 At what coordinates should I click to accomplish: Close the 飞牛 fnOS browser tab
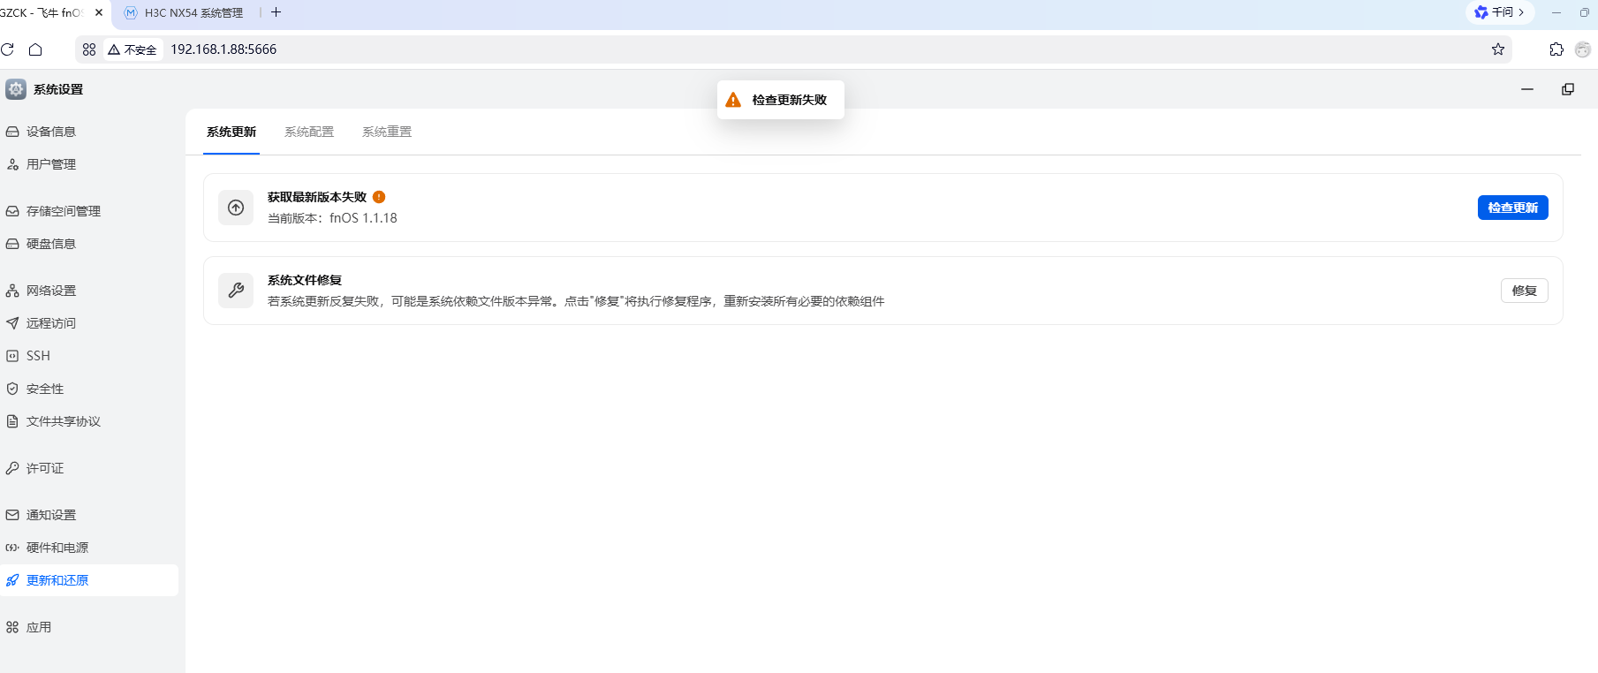click(x=99, y=12)
